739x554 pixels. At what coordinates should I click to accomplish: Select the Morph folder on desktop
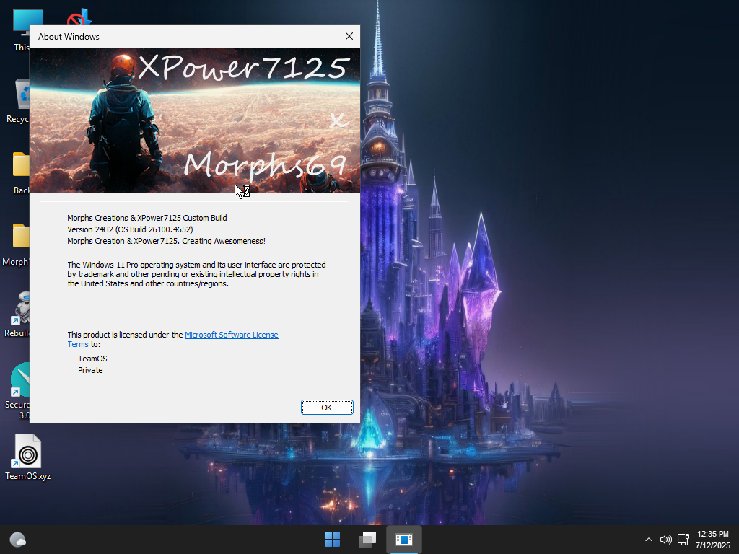(17, 244)
